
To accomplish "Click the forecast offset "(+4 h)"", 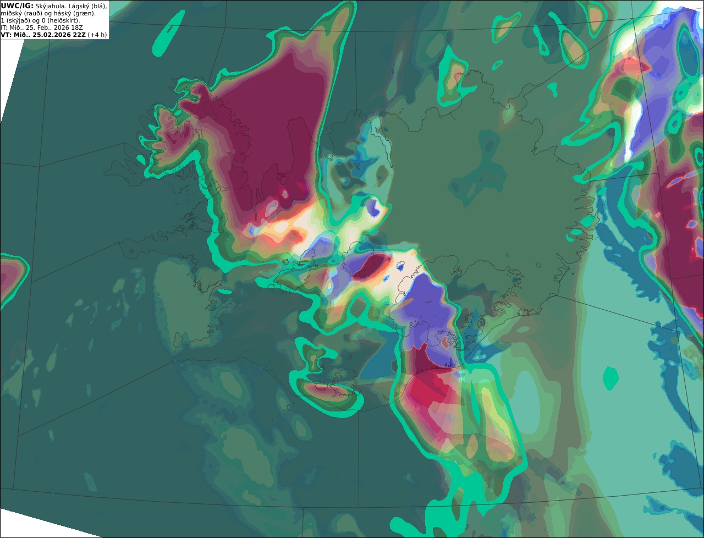I will [x=97, y=35].
